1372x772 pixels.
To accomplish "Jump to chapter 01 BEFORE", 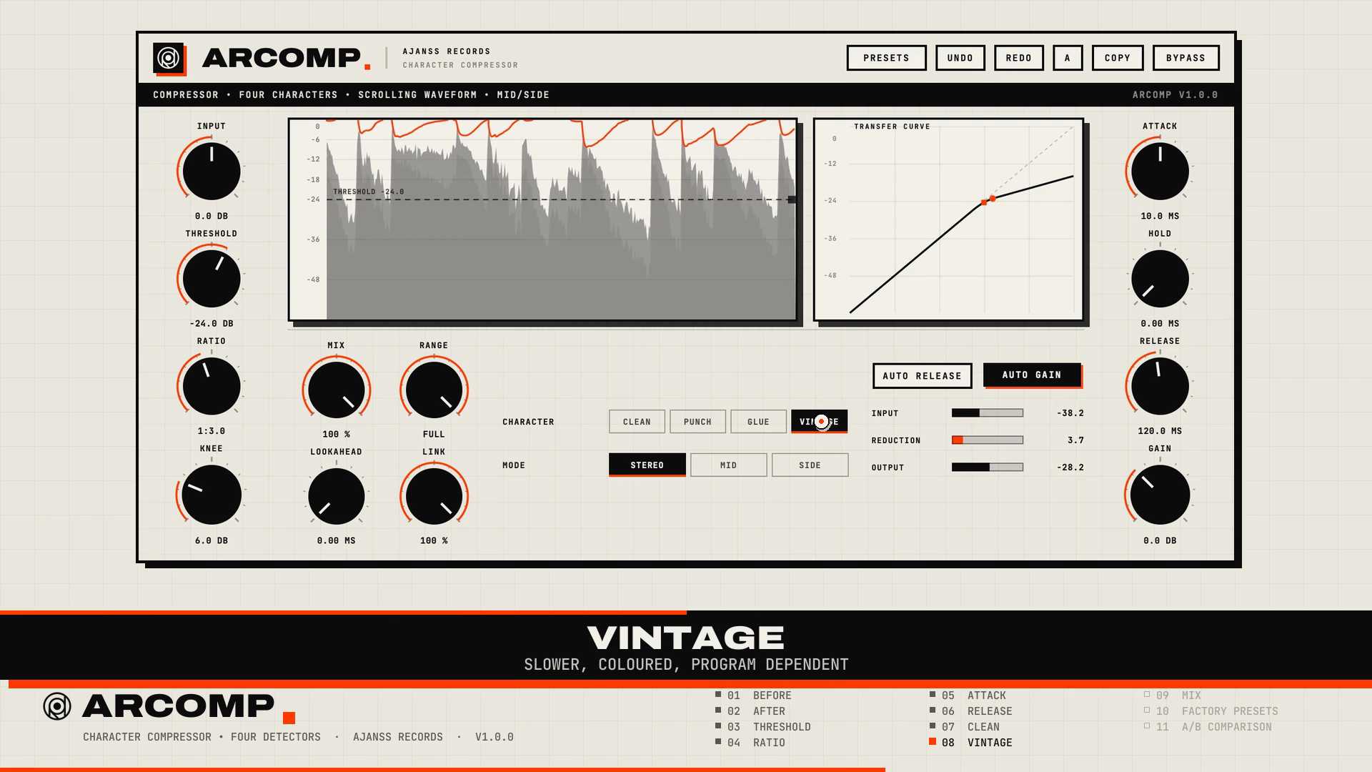I will coord(754,696).
